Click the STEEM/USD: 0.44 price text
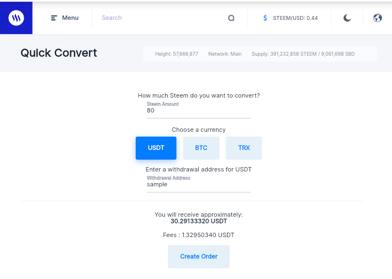 (x=295, y=18)
